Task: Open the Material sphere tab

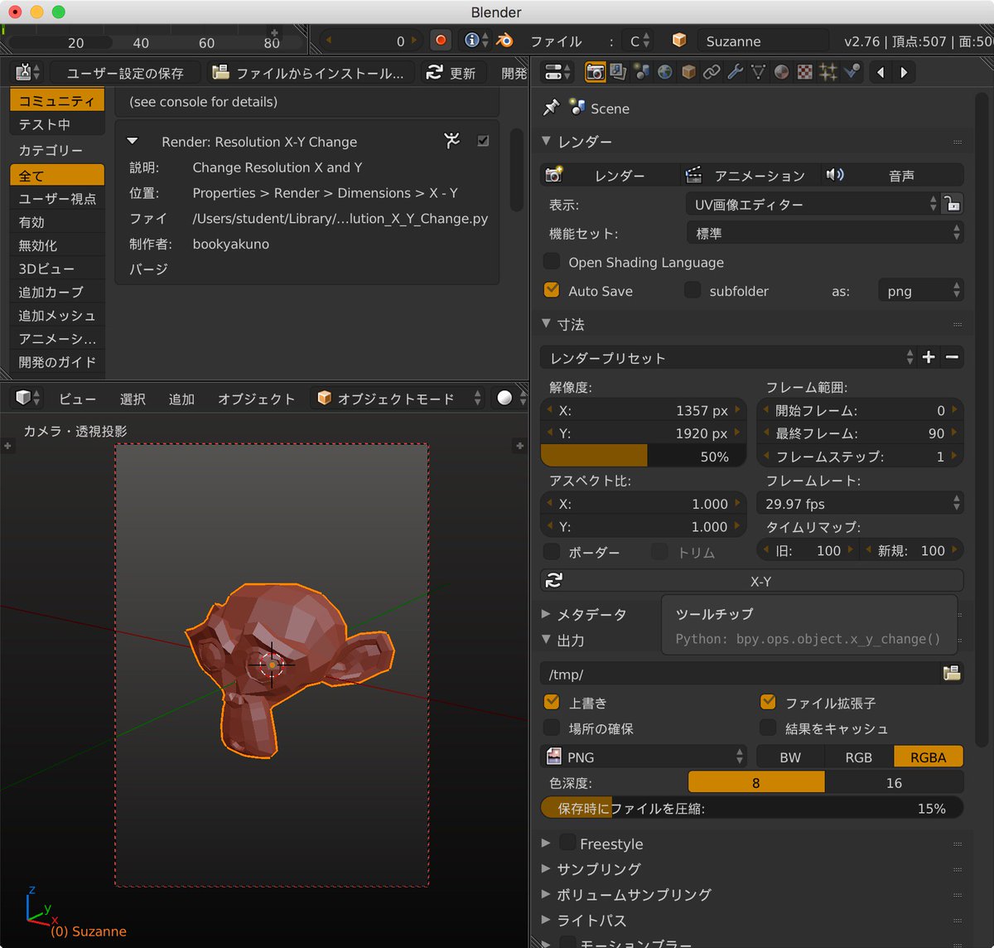Action: coord(781,72)
